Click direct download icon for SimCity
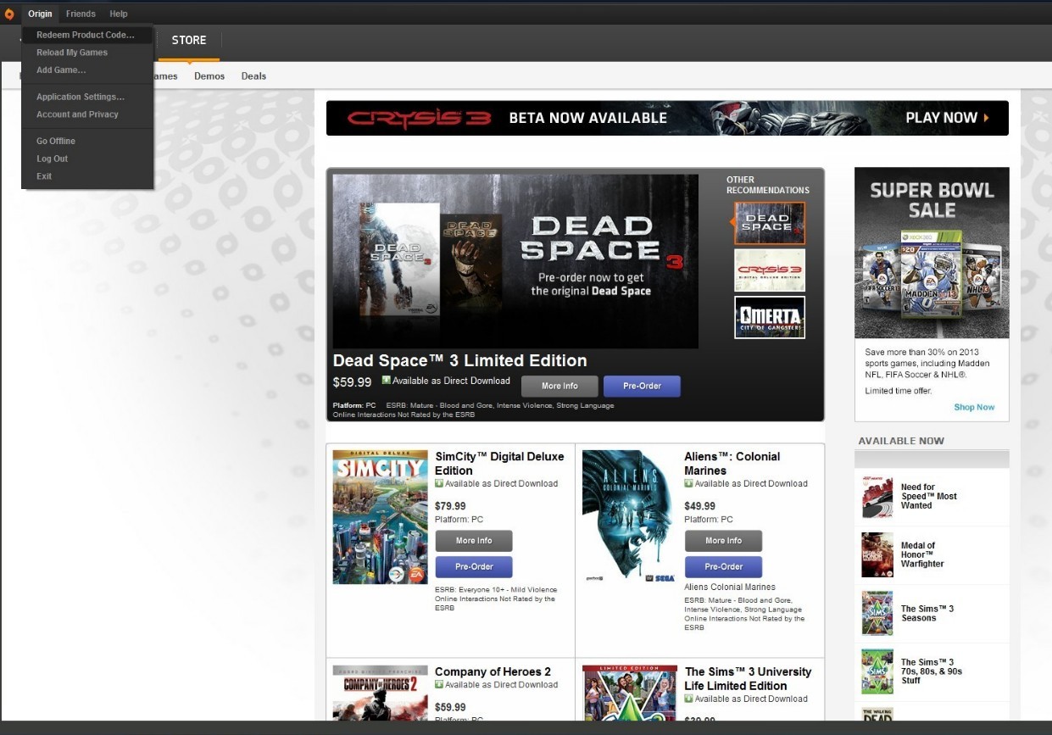 439,483
